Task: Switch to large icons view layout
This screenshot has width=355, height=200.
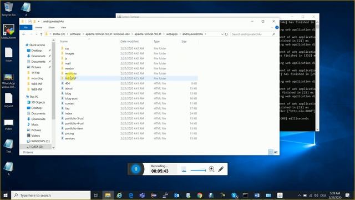Action: click(276, 152)
